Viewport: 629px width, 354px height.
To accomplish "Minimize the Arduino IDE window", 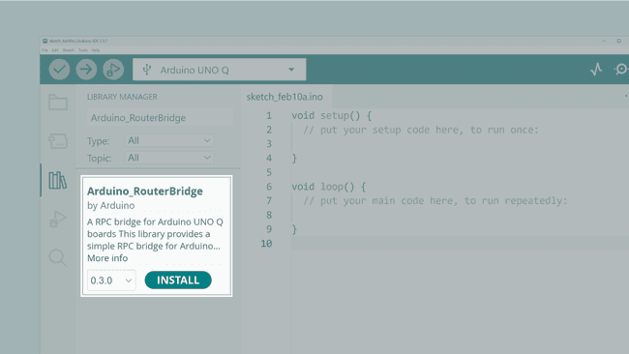I will 604,41.
